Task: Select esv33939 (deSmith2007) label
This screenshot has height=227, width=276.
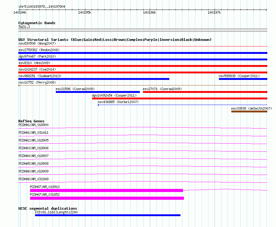Action: click(x=252, y=108)
